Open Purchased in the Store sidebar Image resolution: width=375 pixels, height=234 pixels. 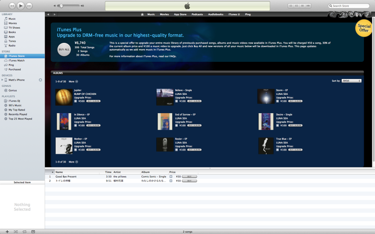click(x=15, y=69)
